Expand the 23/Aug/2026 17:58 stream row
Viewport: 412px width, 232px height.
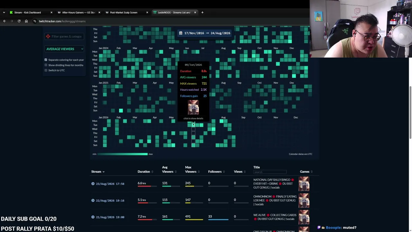tap(93, 184)
